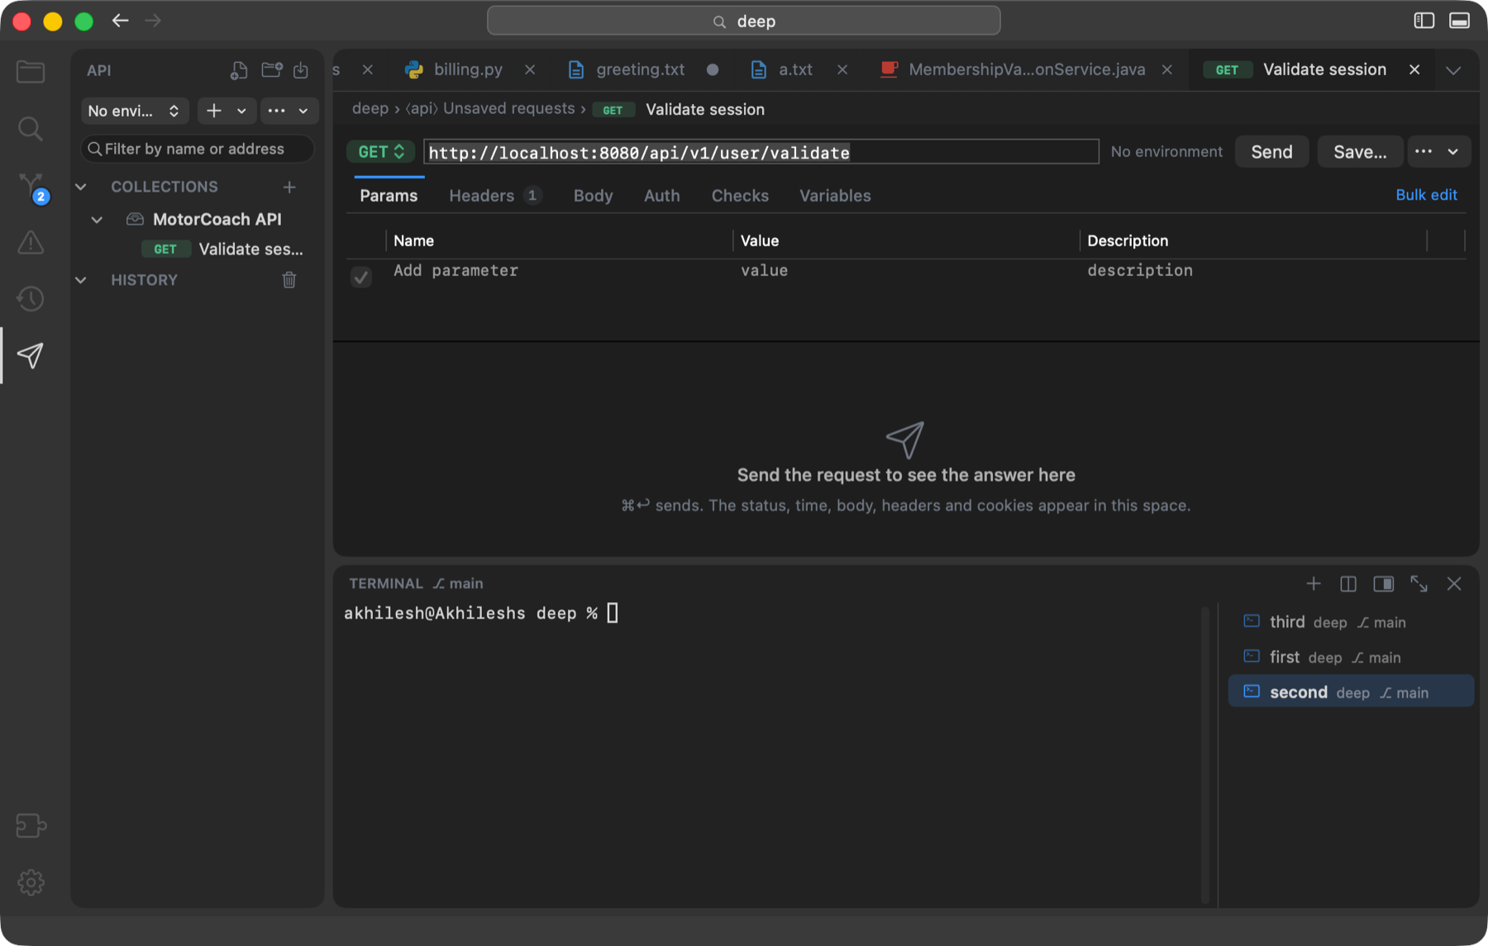The width and height of the screenshot is (1488, 946).
Task: Collapse the MotorCoach API collection
Action: pyautogui.click(x=97, y=219)
